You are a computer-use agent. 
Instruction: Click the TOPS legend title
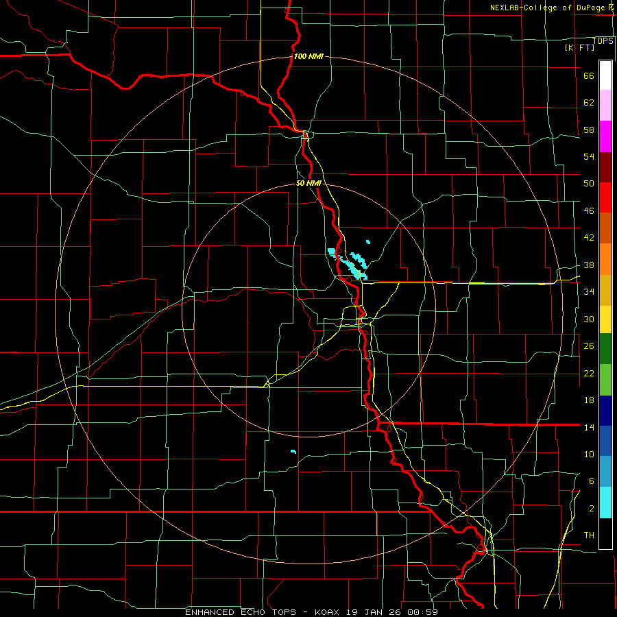pos(603,41)
